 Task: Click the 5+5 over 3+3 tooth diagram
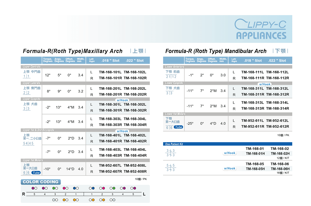pos(171,168)
